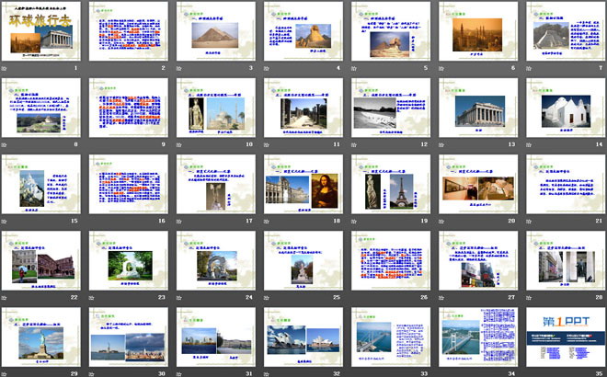Select slide 29 with Statue of Liberty

[41, 337]
